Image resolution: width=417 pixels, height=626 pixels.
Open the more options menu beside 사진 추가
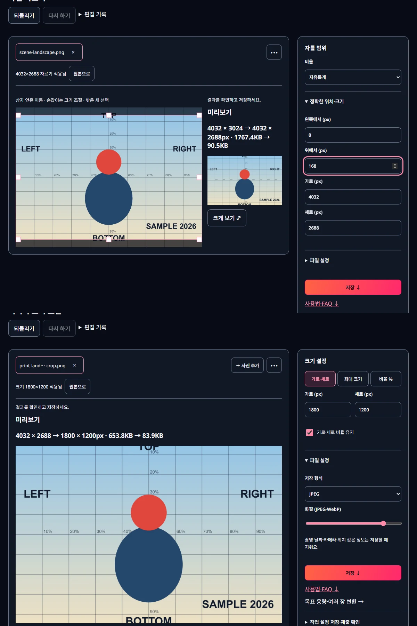click(x=274, y=366)
